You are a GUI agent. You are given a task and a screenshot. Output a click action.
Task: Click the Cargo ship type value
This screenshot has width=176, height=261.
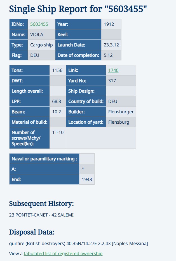[x=41, y=45]
